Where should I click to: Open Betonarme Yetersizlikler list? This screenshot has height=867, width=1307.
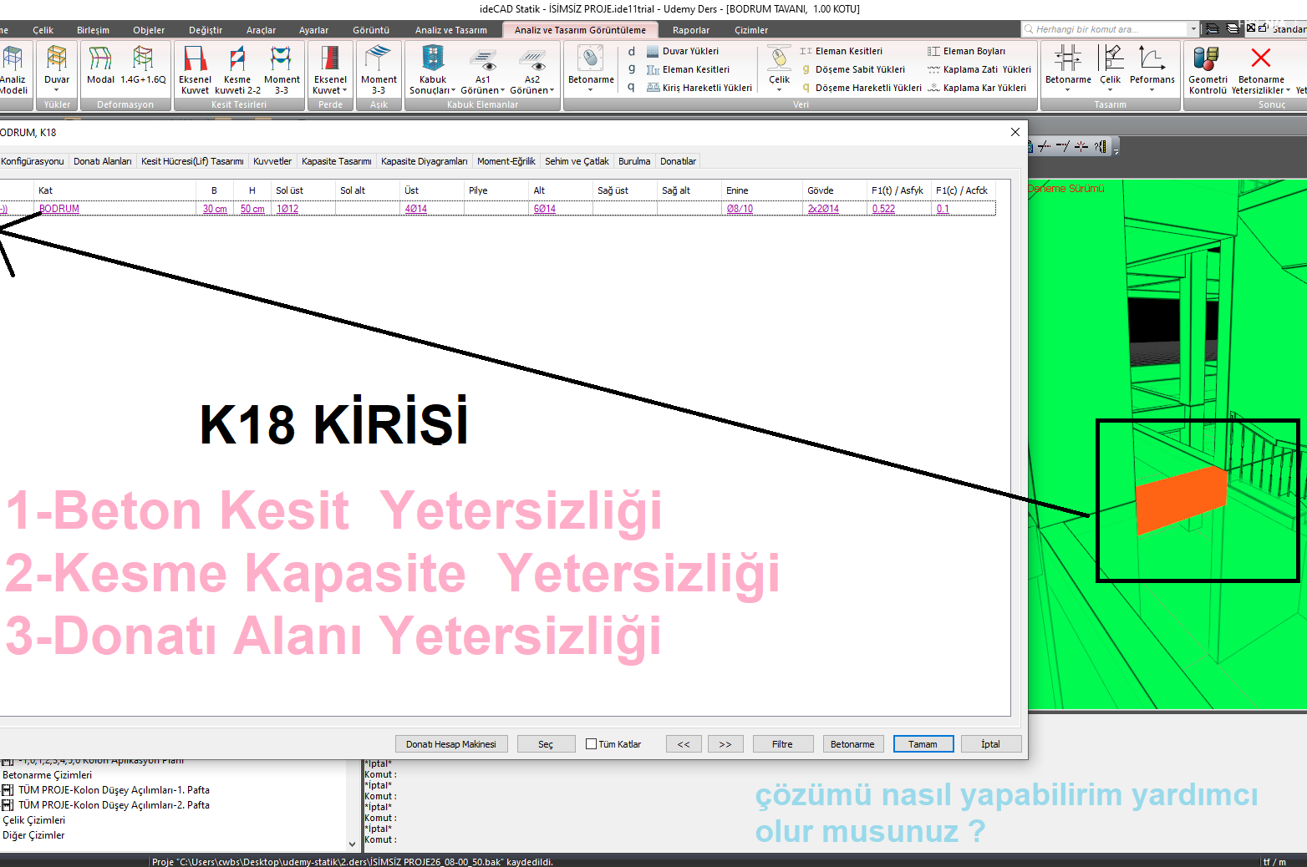pyautogui.click(x=1261, y=70)
